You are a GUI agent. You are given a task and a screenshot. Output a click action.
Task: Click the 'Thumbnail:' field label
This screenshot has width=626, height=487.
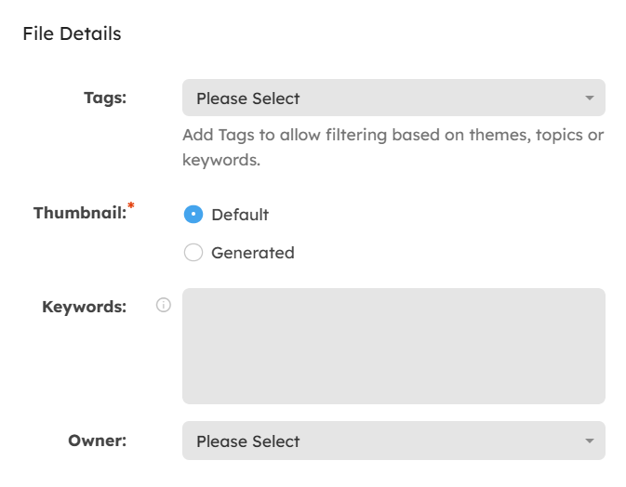click(79, 213)
